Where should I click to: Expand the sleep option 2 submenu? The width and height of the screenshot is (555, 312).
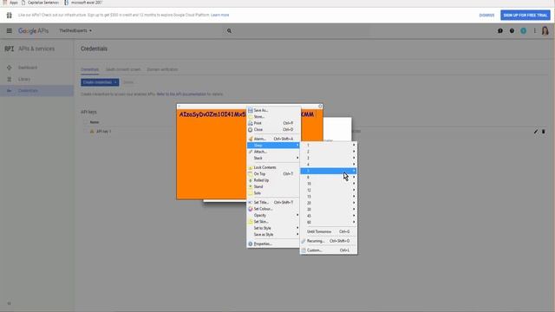pyautogui.click(x=329, y=152)
